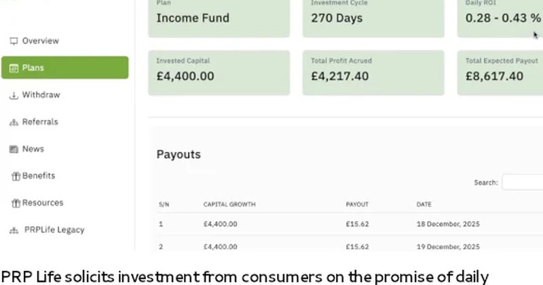Viewport: 543px width, 285px height.
Task: Click the Referrals network icon
Action: (14, 122)
